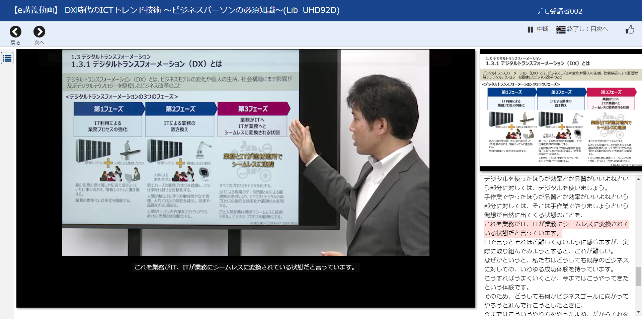
Task: Jump to line 口で言うとそれほど難しくない
Action: [557, 246]
